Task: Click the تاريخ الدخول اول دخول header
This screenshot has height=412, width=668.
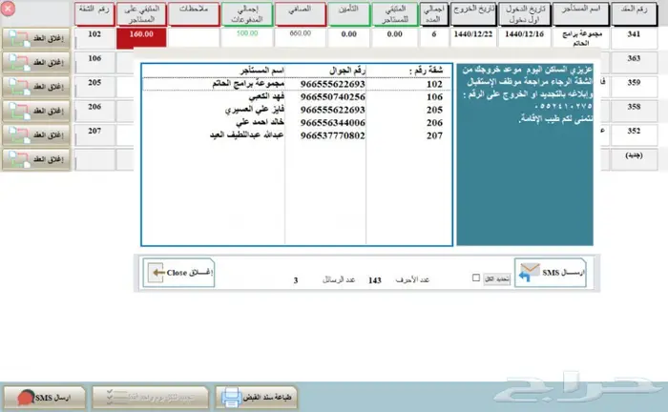Action: [x=525, y=13]
